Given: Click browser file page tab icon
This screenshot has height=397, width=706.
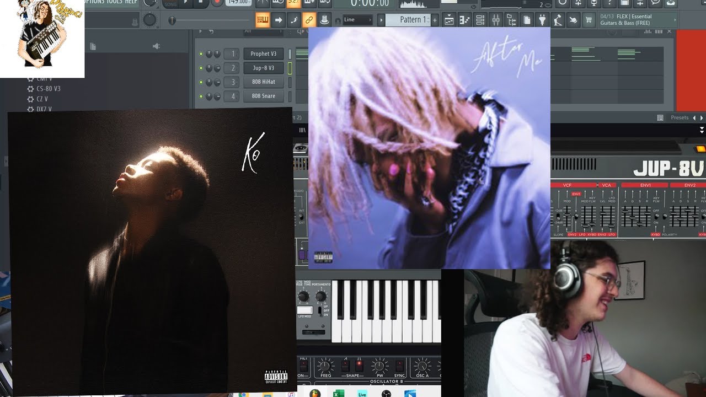Looking at the screenshot, I should [x=93, y=46].
